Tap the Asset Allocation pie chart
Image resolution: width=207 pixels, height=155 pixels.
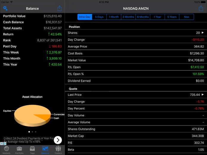point(33,116)
